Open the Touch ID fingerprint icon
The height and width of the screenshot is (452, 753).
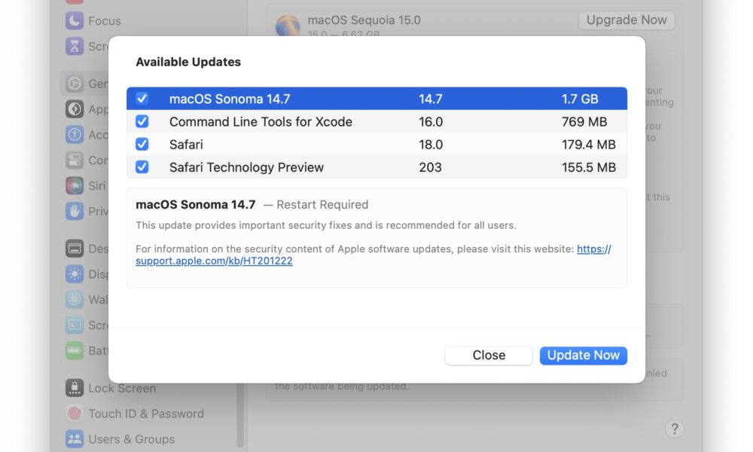click(75, 413)
